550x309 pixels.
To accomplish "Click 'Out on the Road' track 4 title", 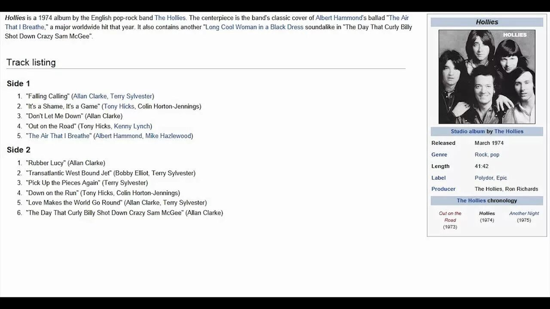I will 51,126.
